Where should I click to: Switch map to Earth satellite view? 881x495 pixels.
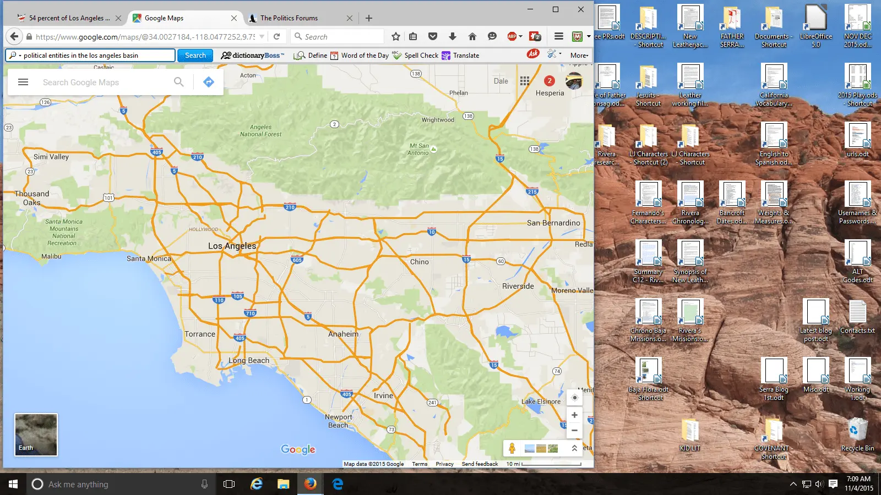[36, 435]
